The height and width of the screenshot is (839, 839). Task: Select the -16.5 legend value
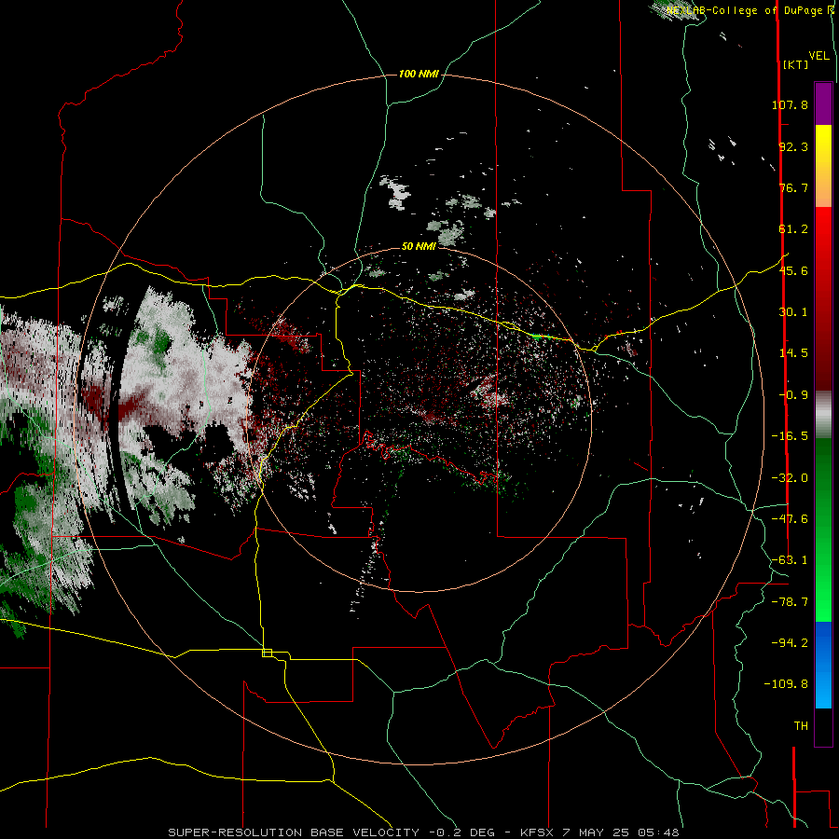click(790, 436)
